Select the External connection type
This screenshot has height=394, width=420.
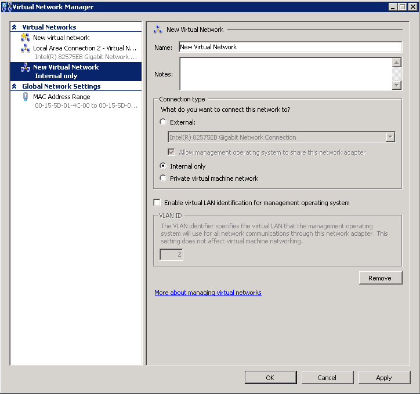pos(163,122)
